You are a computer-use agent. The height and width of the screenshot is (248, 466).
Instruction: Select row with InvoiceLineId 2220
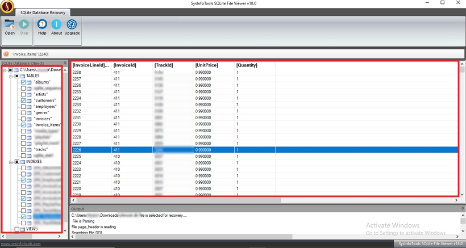pyautogui.click(x=264, y=188)
